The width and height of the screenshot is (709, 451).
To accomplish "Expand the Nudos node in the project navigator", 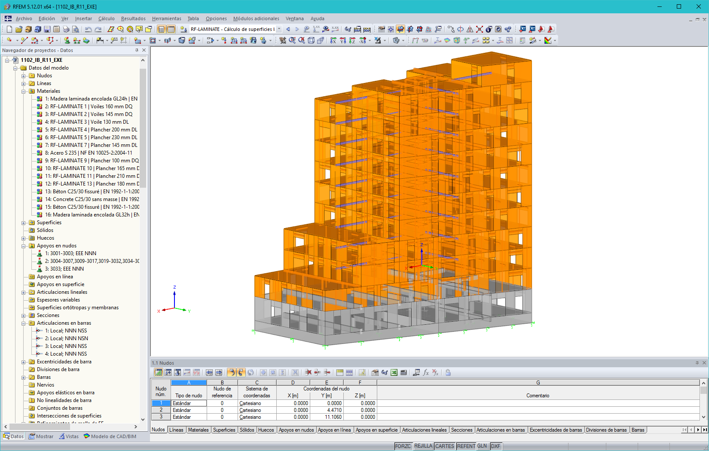I will click(24, 76).
